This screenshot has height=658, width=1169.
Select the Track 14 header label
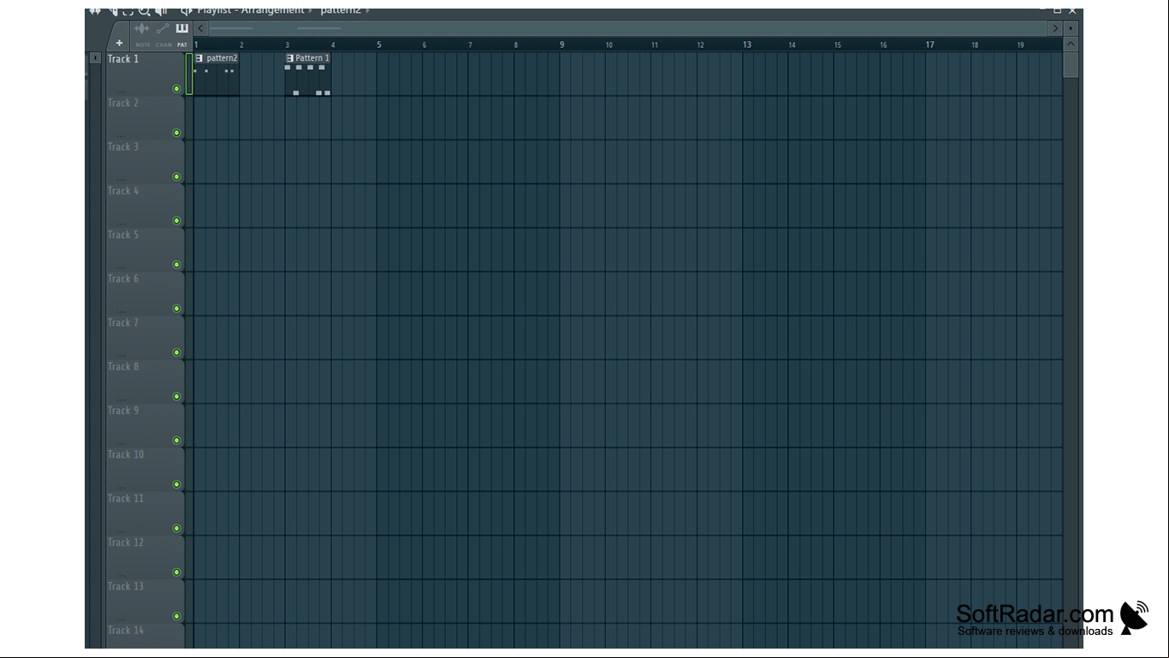pyautogui.click(x=126, y=631)
